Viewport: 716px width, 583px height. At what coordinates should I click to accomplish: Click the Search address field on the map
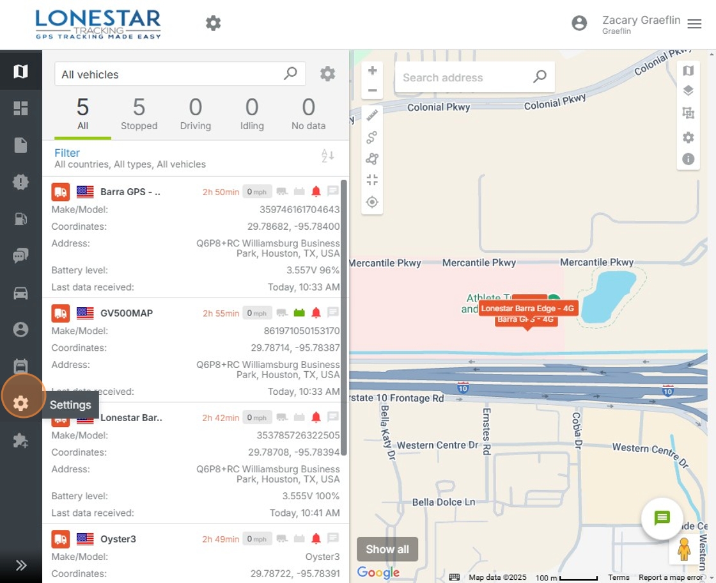(474, 77)
